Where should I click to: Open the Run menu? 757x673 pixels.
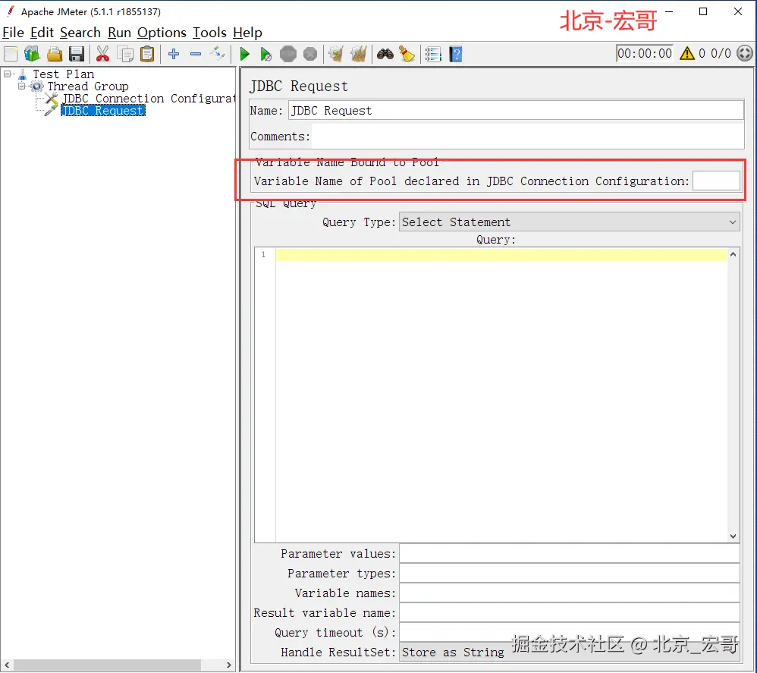pos(119,33)
